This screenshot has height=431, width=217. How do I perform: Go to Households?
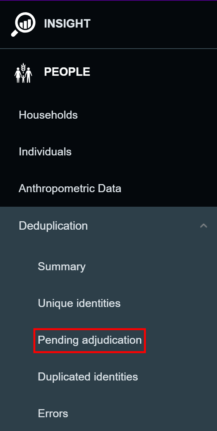(x=48, y=115)
